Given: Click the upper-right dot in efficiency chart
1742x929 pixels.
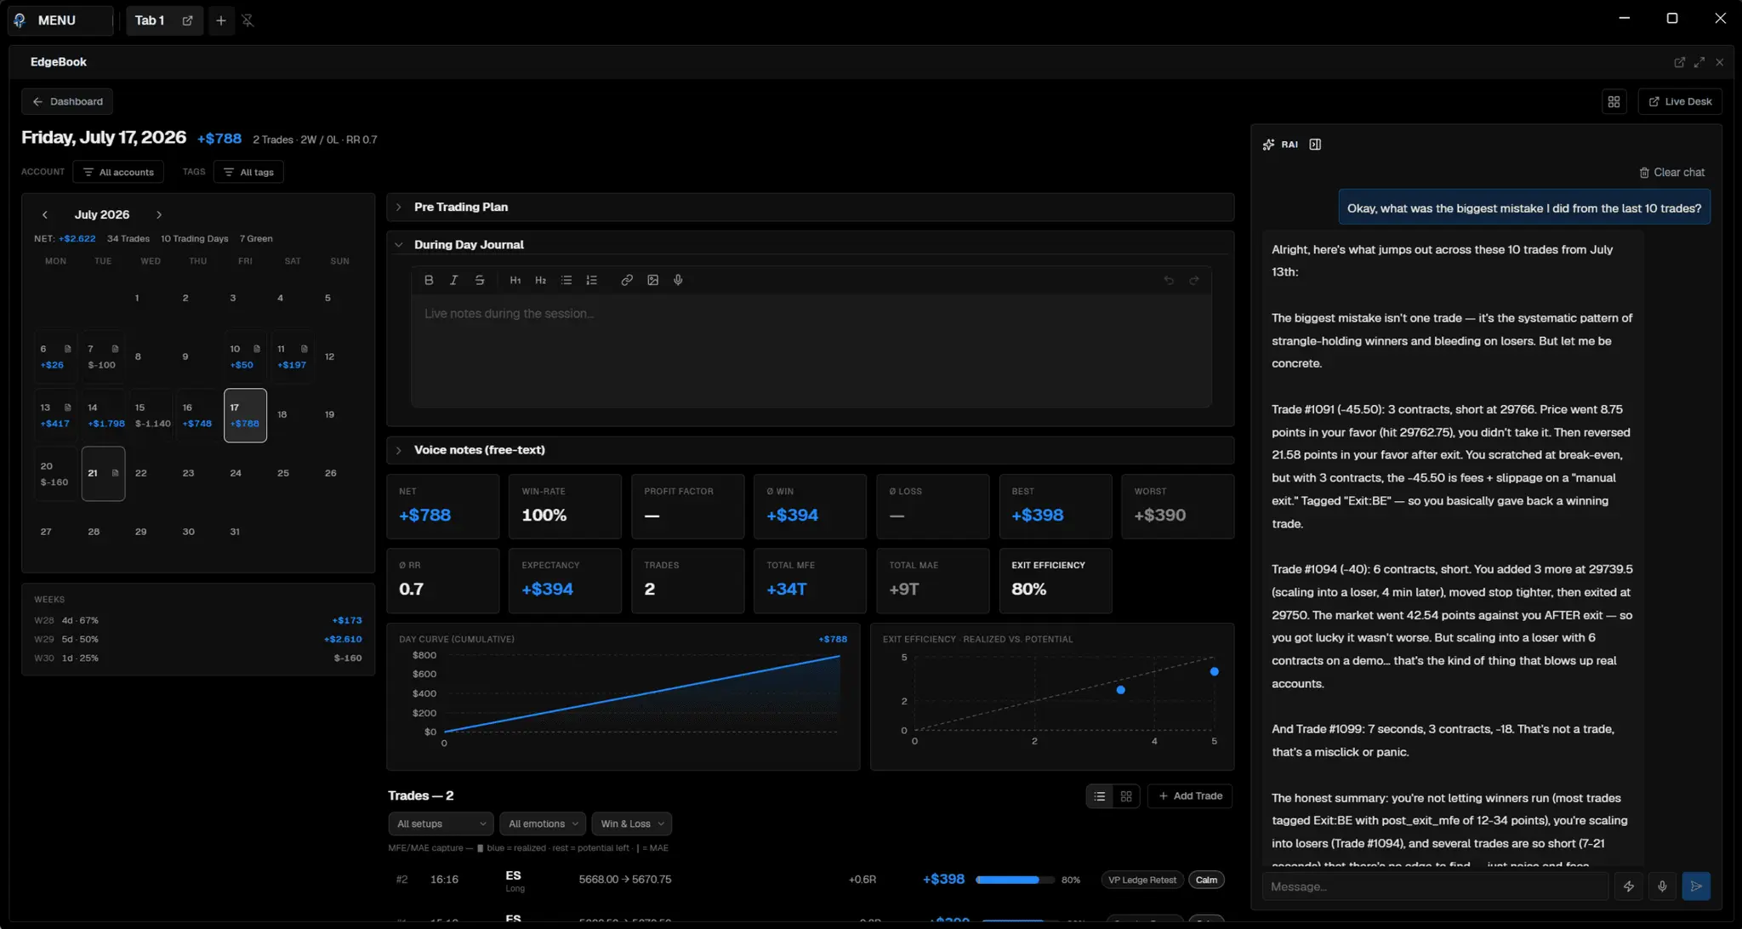Looking at the screenshot, I should tap(1215, 672).
